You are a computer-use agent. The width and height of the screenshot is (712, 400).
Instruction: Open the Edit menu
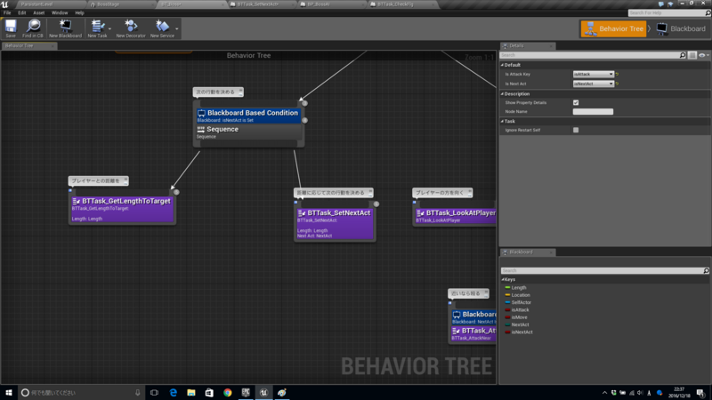(x=21, y=12)
